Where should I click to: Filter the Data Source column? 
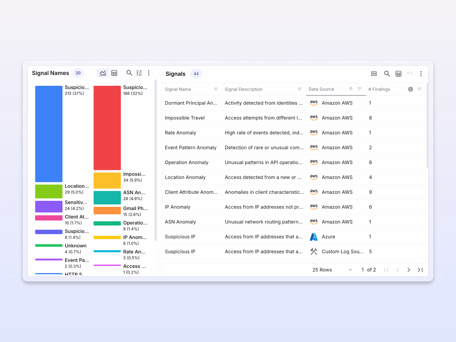click(x=360, y=89)
